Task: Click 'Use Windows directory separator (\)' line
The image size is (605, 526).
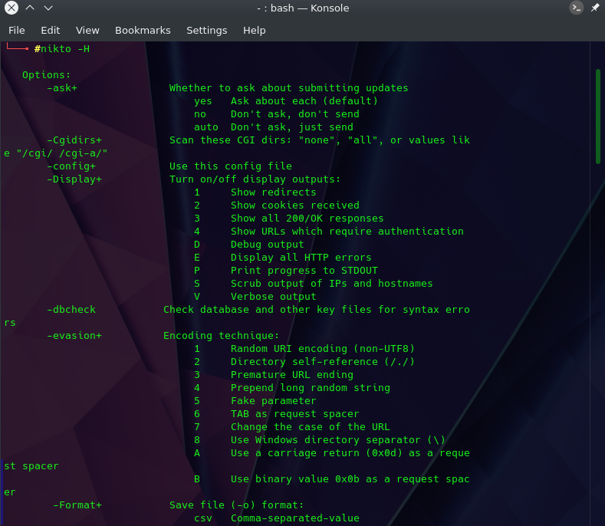Action: pyautogui.click(x=338, y=440)
